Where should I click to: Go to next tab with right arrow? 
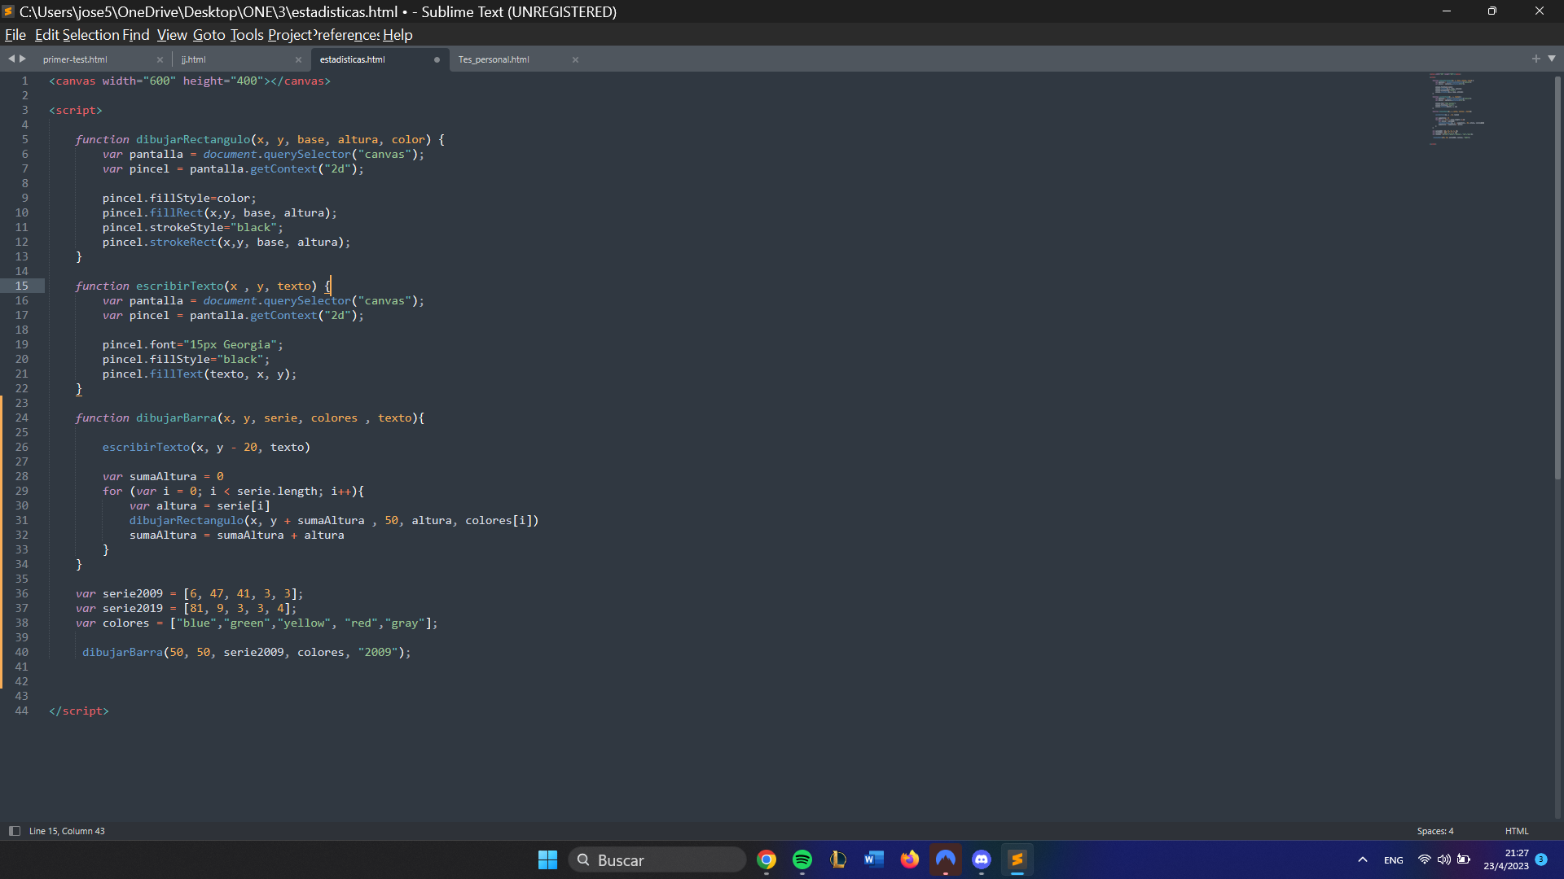coord(23,59)
